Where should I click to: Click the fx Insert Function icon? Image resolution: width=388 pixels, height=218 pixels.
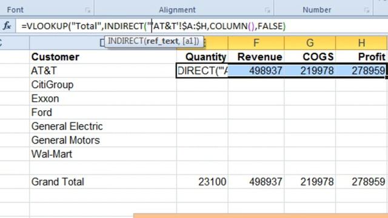tap(7, 25)
